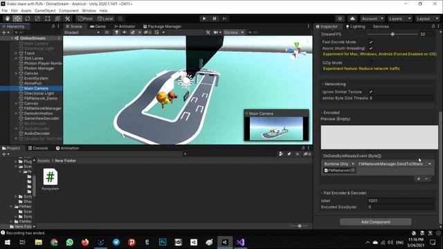Image resolution: width=443 pixels, height=249 pixels.
Task: Open FMNetworkManager.SendToOthers function dropdown
Action: click(x=395, y=164)
